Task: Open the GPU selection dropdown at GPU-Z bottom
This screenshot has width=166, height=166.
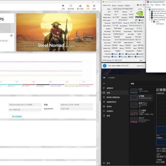Action: pos(114,60)
